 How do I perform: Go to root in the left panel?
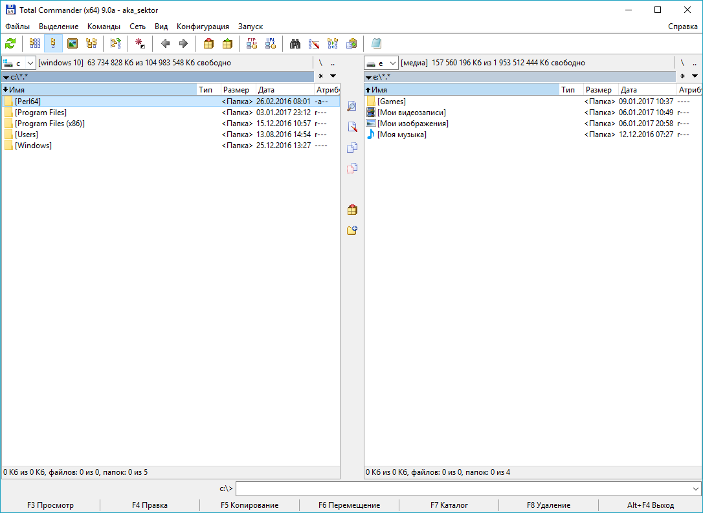tap(320, 63)
